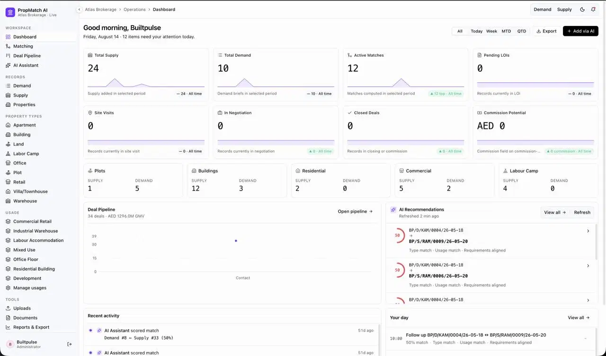Screen dimensions: 606x356
Task: Select the Office property type
Action: (x=39, y=163)
